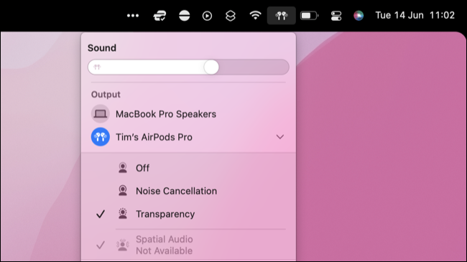The image size is (467, 262).
Task: Click the Sound heading text
Action: click(102, 48)
